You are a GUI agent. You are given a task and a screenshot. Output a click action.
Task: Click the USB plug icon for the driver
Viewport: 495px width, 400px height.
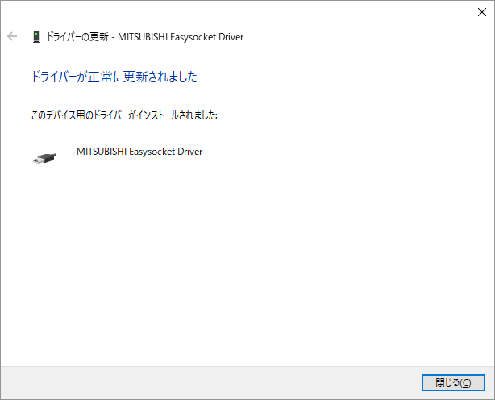point(45,158)
